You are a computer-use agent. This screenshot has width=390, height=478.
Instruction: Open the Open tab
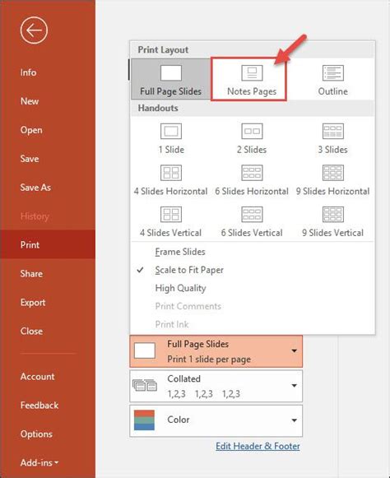click(31, 130)
